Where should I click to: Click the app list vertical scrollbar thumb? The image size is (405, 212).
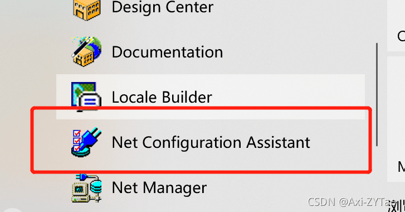377,95
